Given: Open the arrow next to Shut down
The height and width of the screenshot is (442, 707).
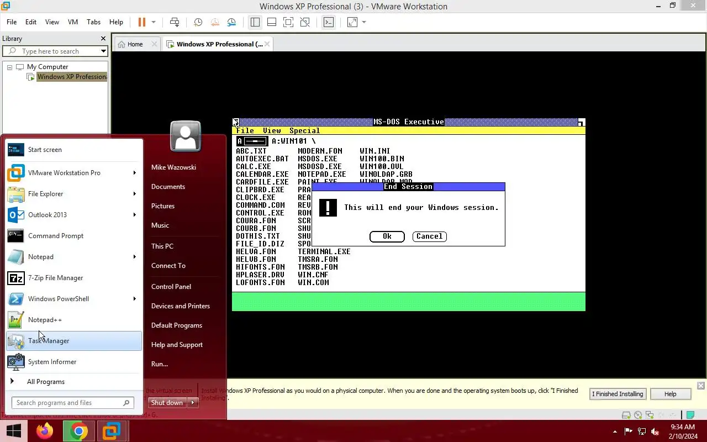Looking at the screenshot, I should point(193,403).
